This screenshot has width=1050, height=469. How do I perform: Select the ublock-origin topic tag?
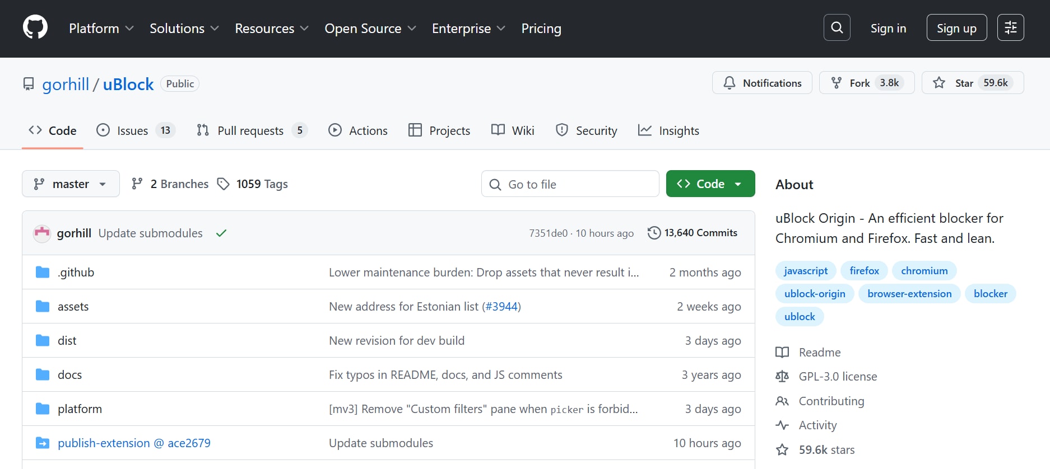click(815, 293)
